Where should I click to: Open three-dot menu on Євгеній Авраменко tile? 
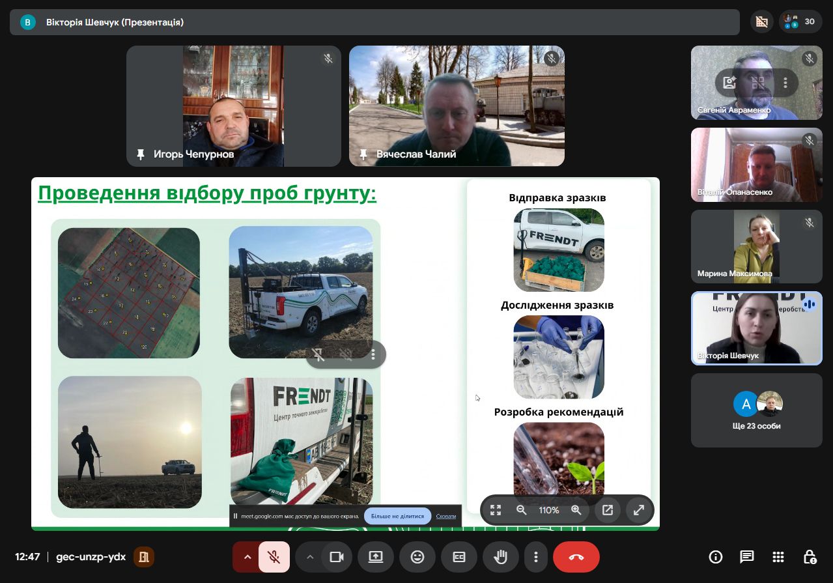pyautogui.click(x=785, y=83)
